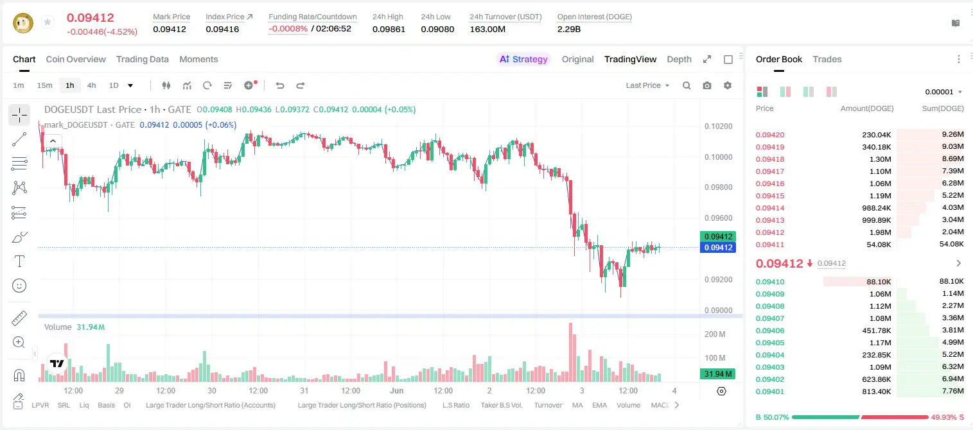
Task: Add DOGE to favorites with star
Action: point(48,22)
